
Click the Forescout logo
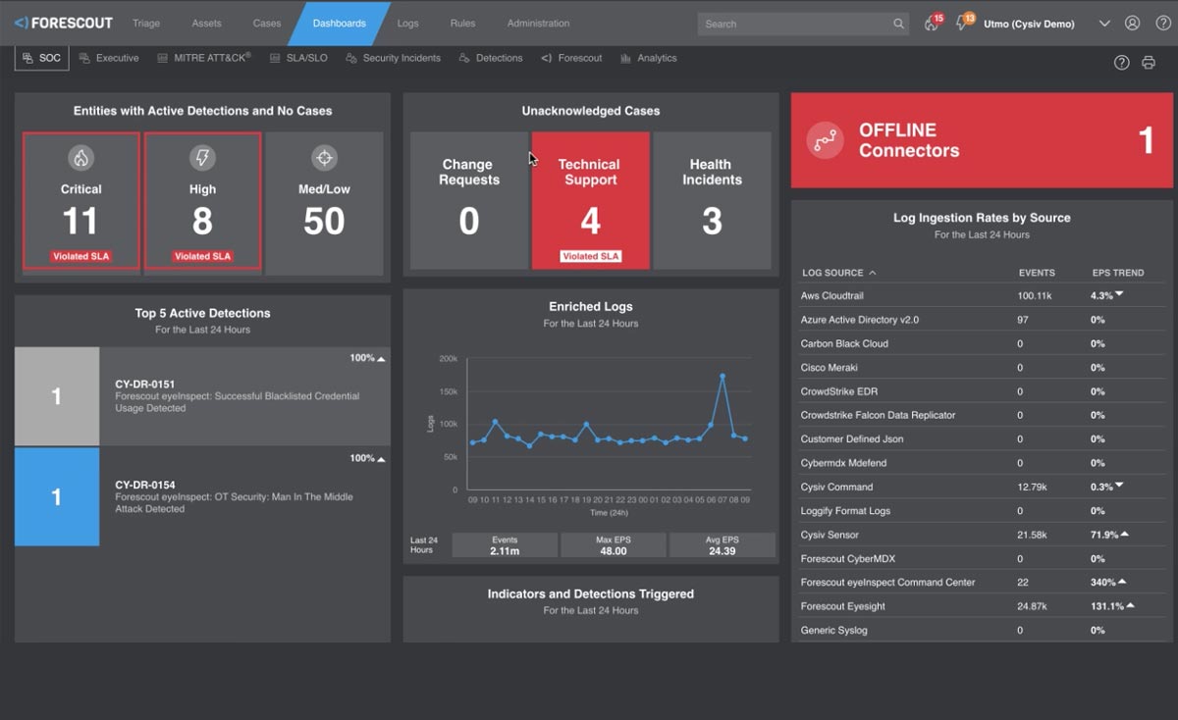[x=64, y=23]
